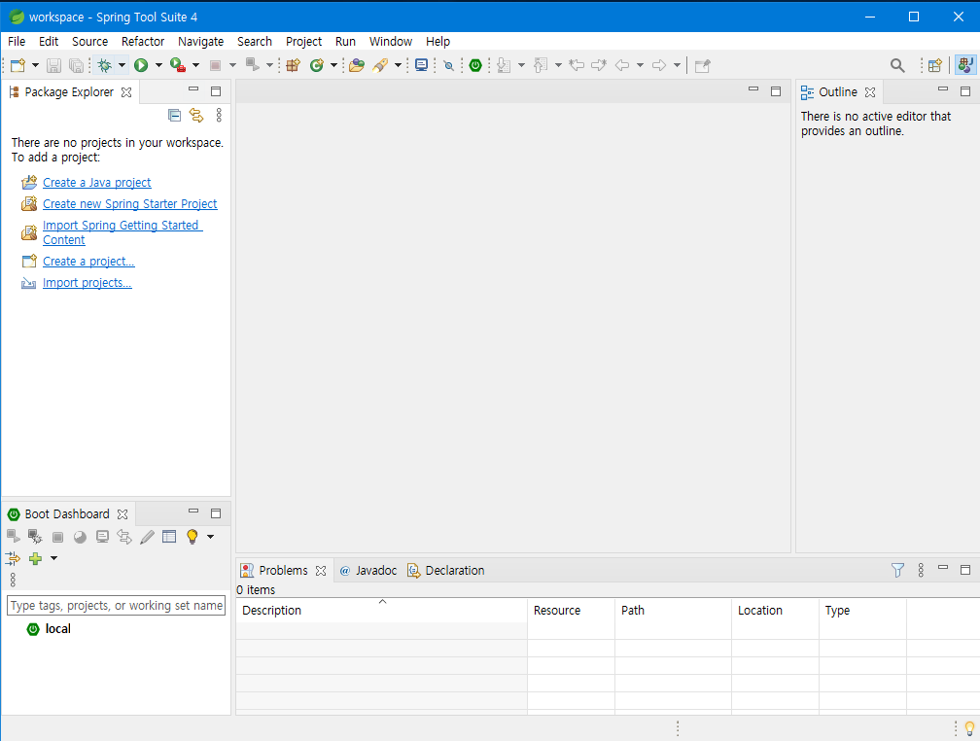Click the Boot Dashboard lightbulb icon
Image resolution: width=980 pixels, height=741 pixels.
tap(192, 537)
